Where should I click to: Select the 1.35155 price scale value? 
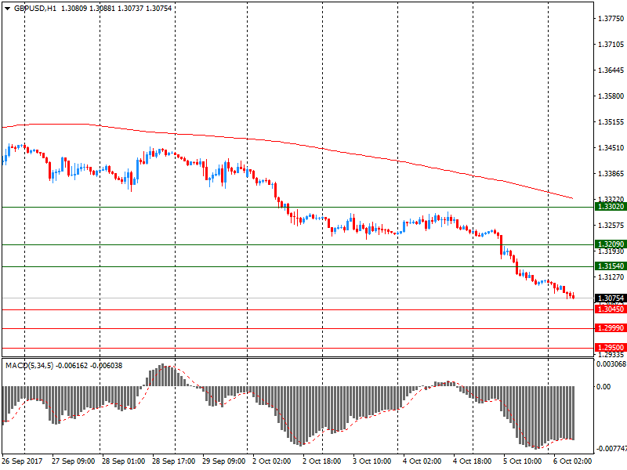[x=611, y=122]
